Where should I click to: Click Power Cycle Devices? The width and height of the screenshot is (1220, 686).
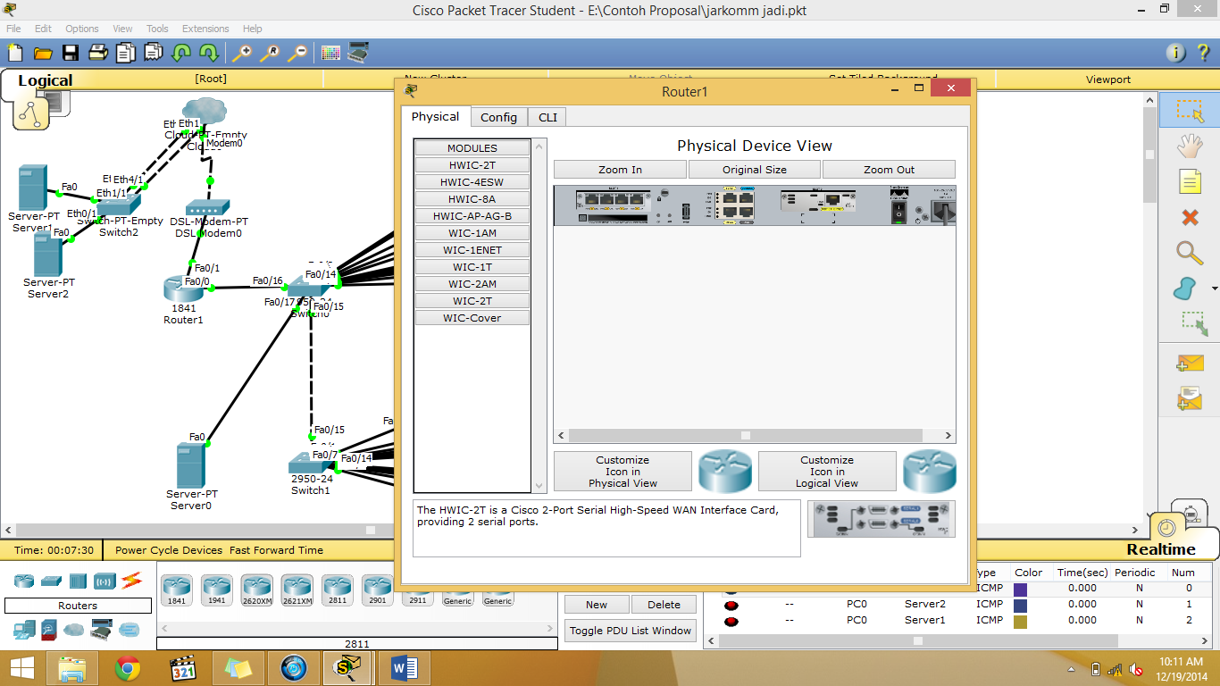[170, 550]
